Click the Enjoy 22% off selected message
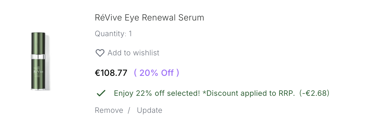Image resolution: width=365 pixels, height=124 pixels. point(157,93)
